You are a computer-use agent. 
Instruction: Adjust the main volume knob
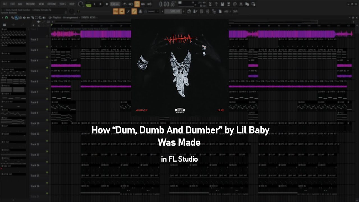click(80, 4)
